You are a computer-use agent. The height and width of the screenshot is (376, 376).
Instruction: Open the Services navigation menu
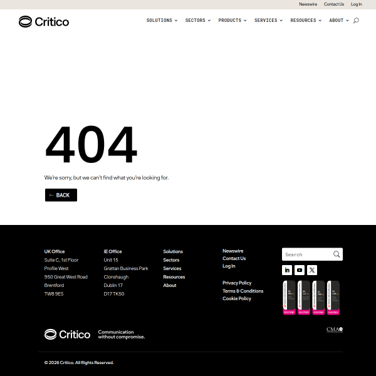tap(268, 21)
